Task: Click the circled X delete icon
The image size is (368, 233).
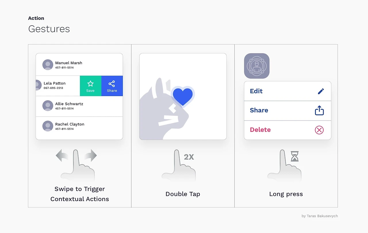Action: coord(319,130)
